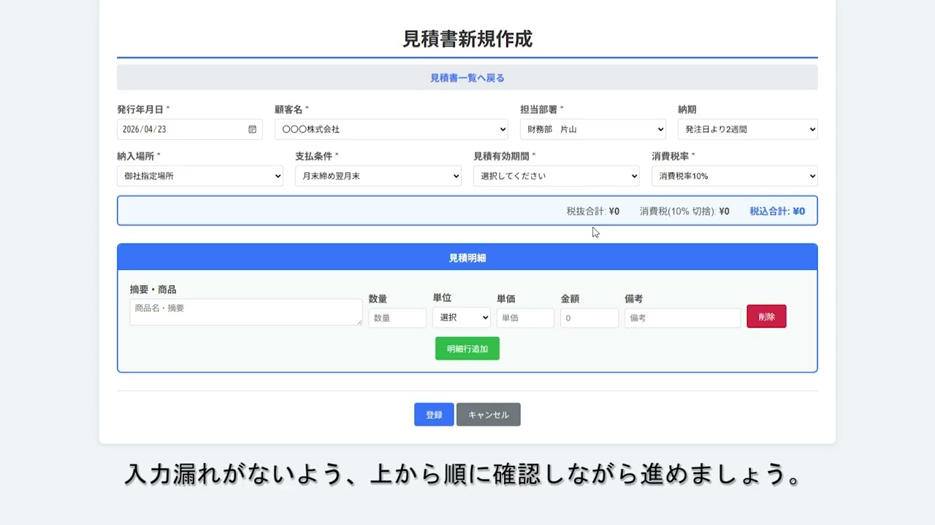Click the 消費税(10% 切捨): ¥0 text
This screenshot has height=525, width=935.
click(684, 211)
